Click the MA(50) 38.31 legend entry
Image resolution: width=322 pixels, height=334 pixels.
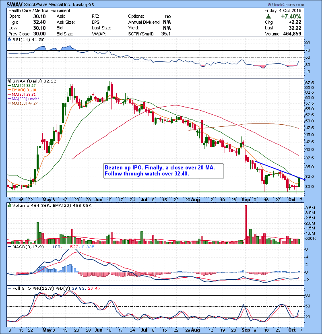pyautogui.click(x=23, y=94)
